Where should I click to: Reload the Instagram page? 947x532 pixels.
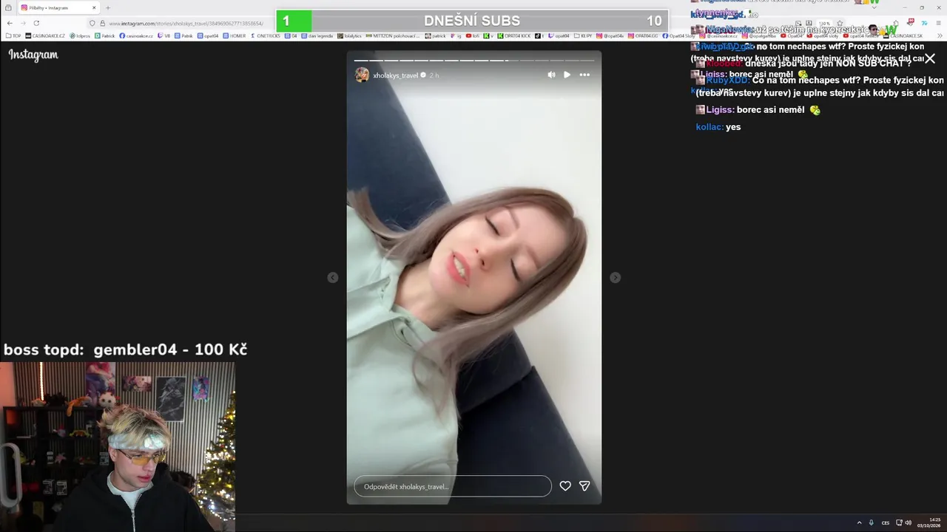[36, 23]
